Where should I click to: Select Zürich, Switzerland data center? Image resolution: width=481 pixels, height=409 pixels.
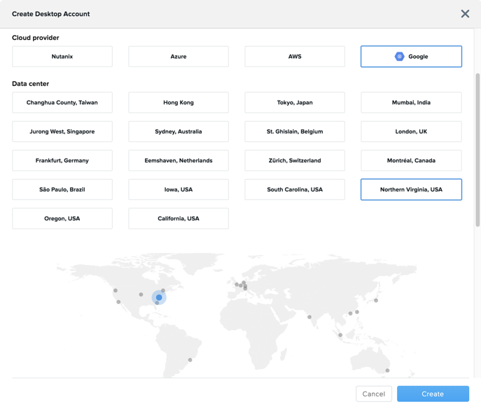pos(295,161)
